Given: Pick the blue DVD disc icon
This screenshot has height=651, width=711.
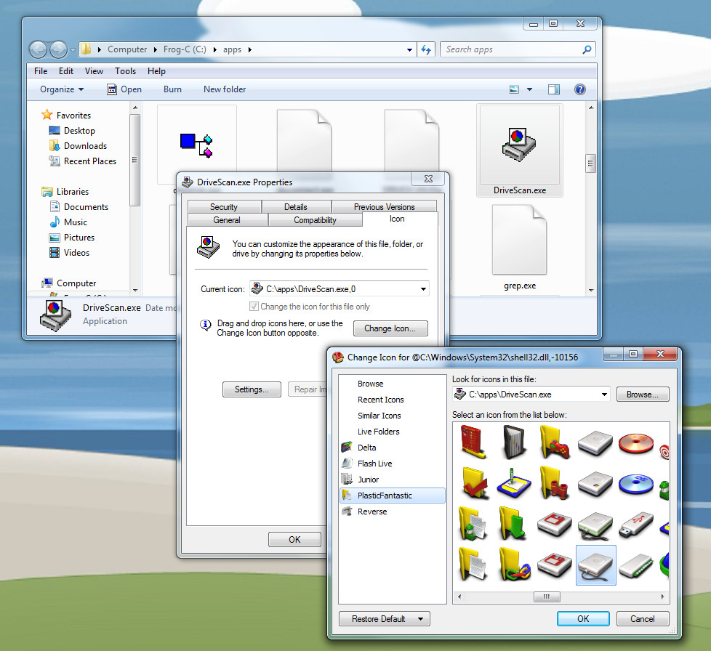Looking at the screenshot, I should (x=635, y=484).
